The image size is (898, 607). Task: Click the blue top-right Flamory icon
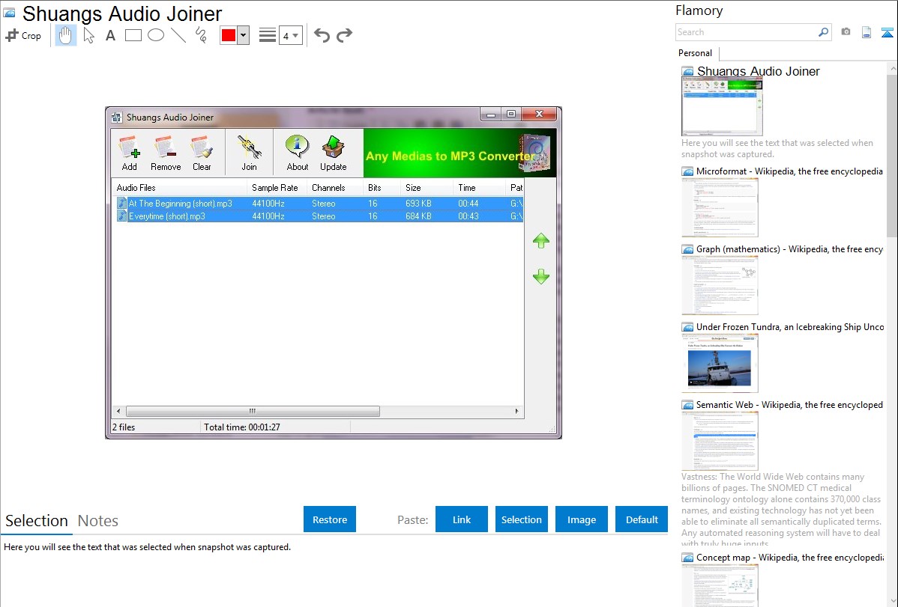pos(887,32)
